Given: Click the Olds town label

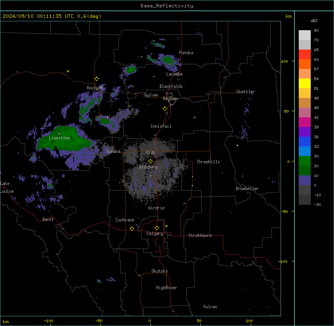Looking at the screenshot, I should pyautogui.click(x=150, y=153).
